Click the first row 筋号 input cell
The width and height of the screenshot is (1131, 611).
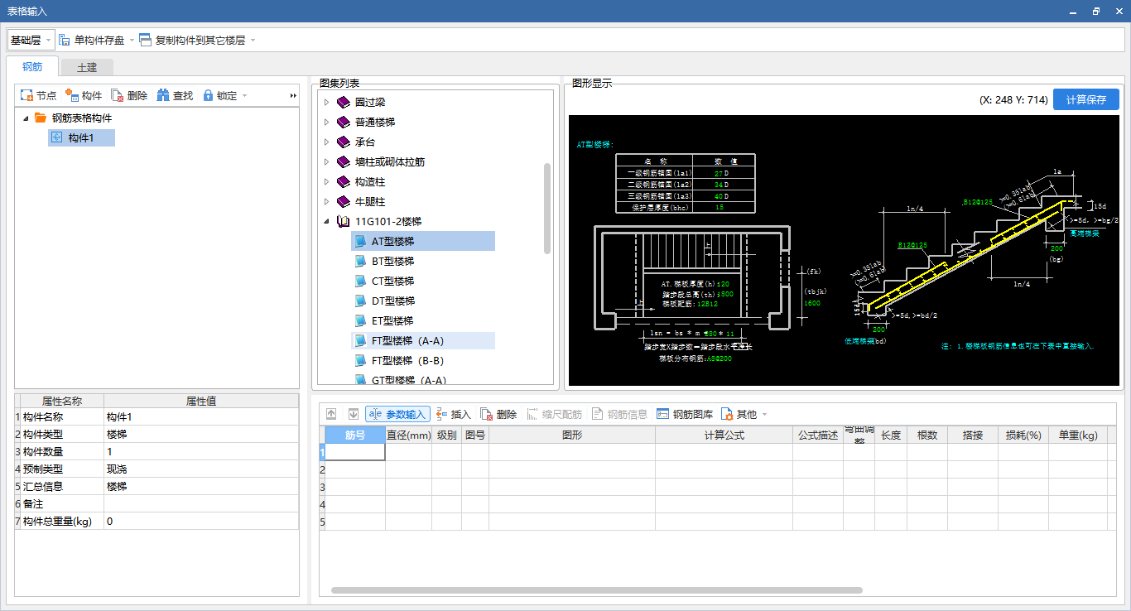coord(355,452)
